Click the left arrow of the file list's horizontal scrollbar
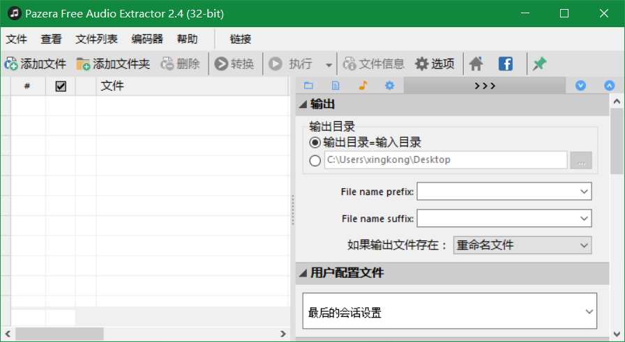625x342 pixels. click(7, 334)
